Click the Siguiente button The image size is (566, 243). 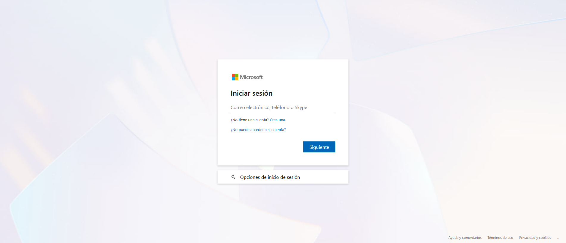tap(319, 147)
